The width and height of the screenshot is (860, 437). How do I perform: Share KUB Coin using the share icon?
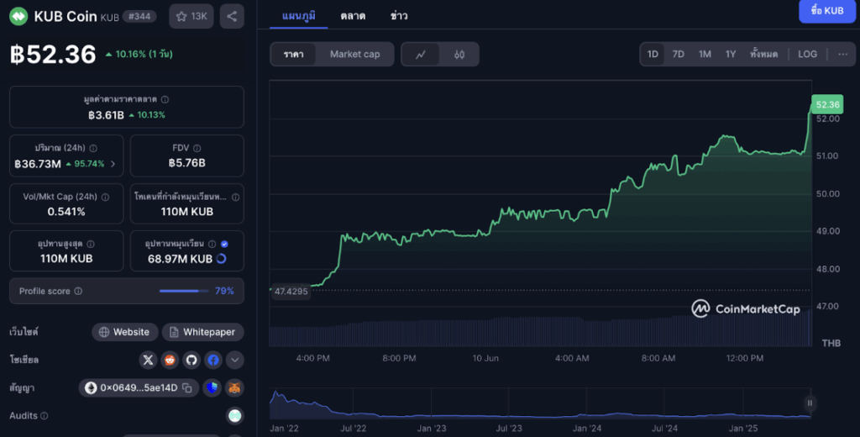pyautogui.click(x=232, y=16)
